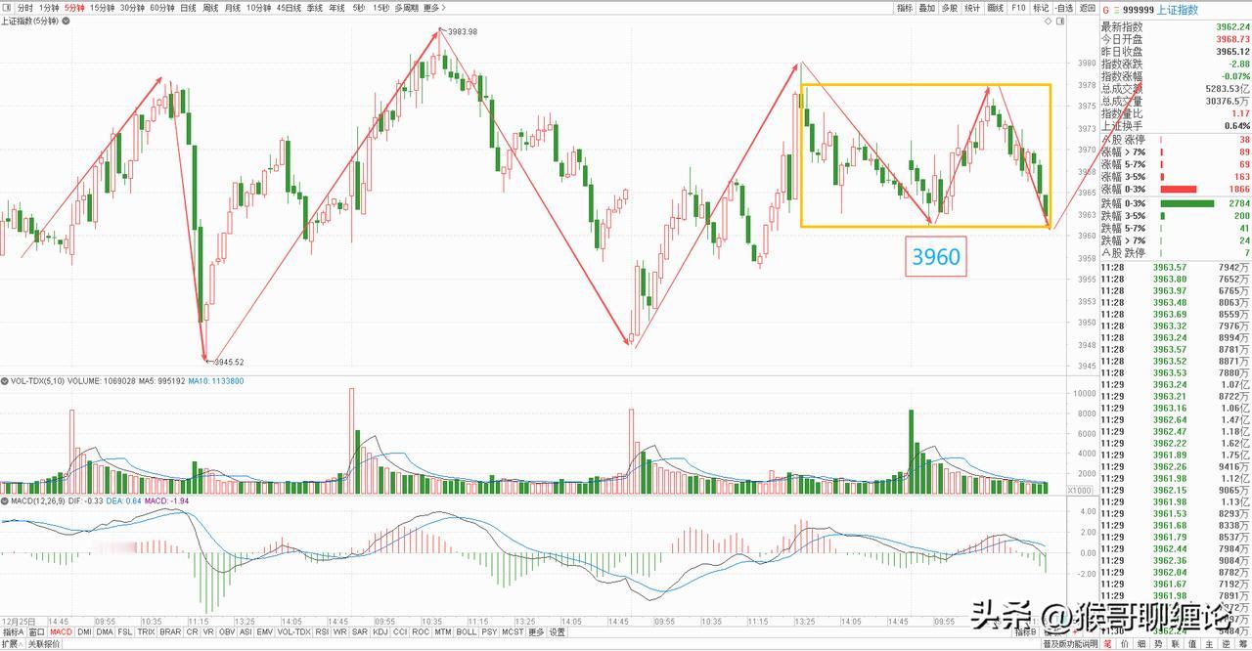Open 指标A indicator menu at bottom
1252x651 pixels.
pyautogui.click(x=13, y=632)
